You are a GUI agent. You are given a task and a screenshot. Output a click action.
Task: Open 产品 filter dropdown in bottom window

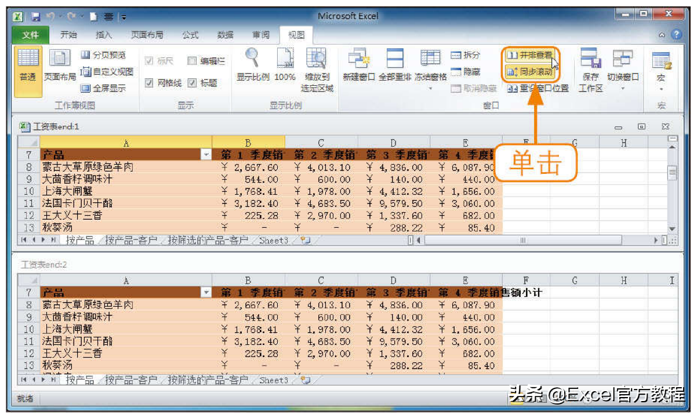[206, 293]
